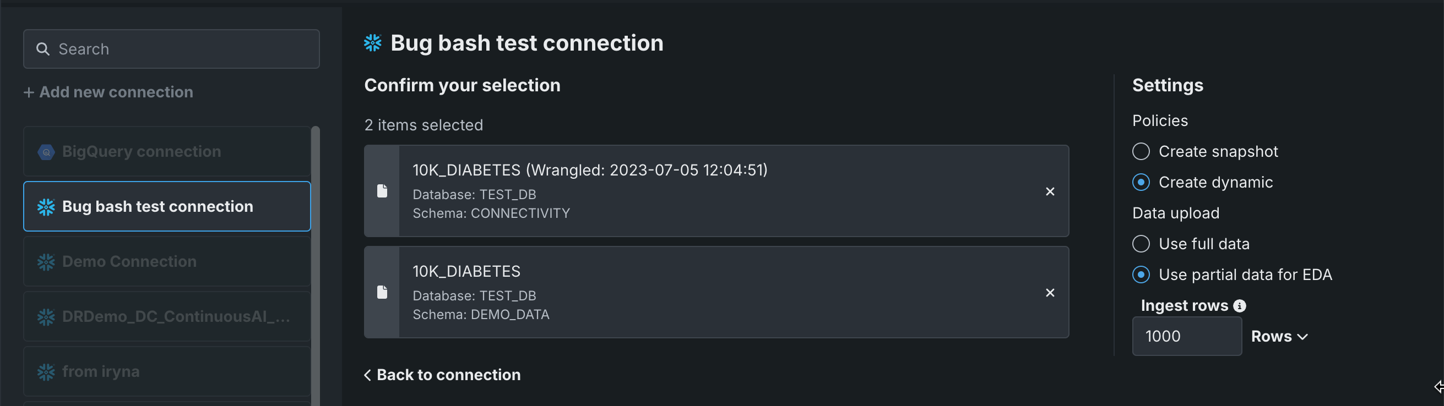Viewport: 1444px width, 406px height.
Task: Click the Ingest rows info icon
Action: 1239,306
